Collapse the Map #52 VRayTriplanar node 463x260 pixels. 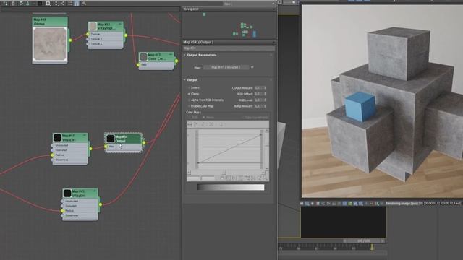pos(120,24)
